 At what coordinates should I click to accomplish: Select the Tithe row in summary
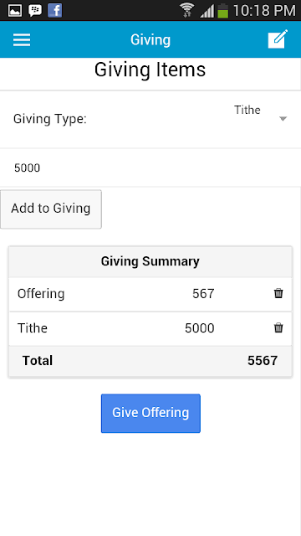click(x=150, y=328)
